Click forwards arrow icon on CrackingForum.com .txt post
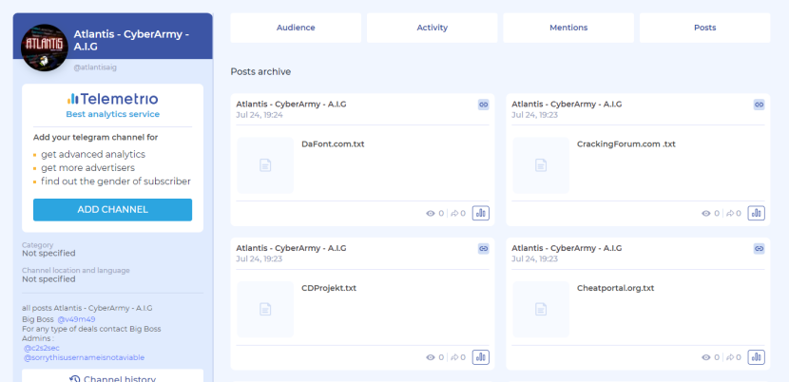The width and height of the screenshot is (789, 382). (x=730, y=214)
